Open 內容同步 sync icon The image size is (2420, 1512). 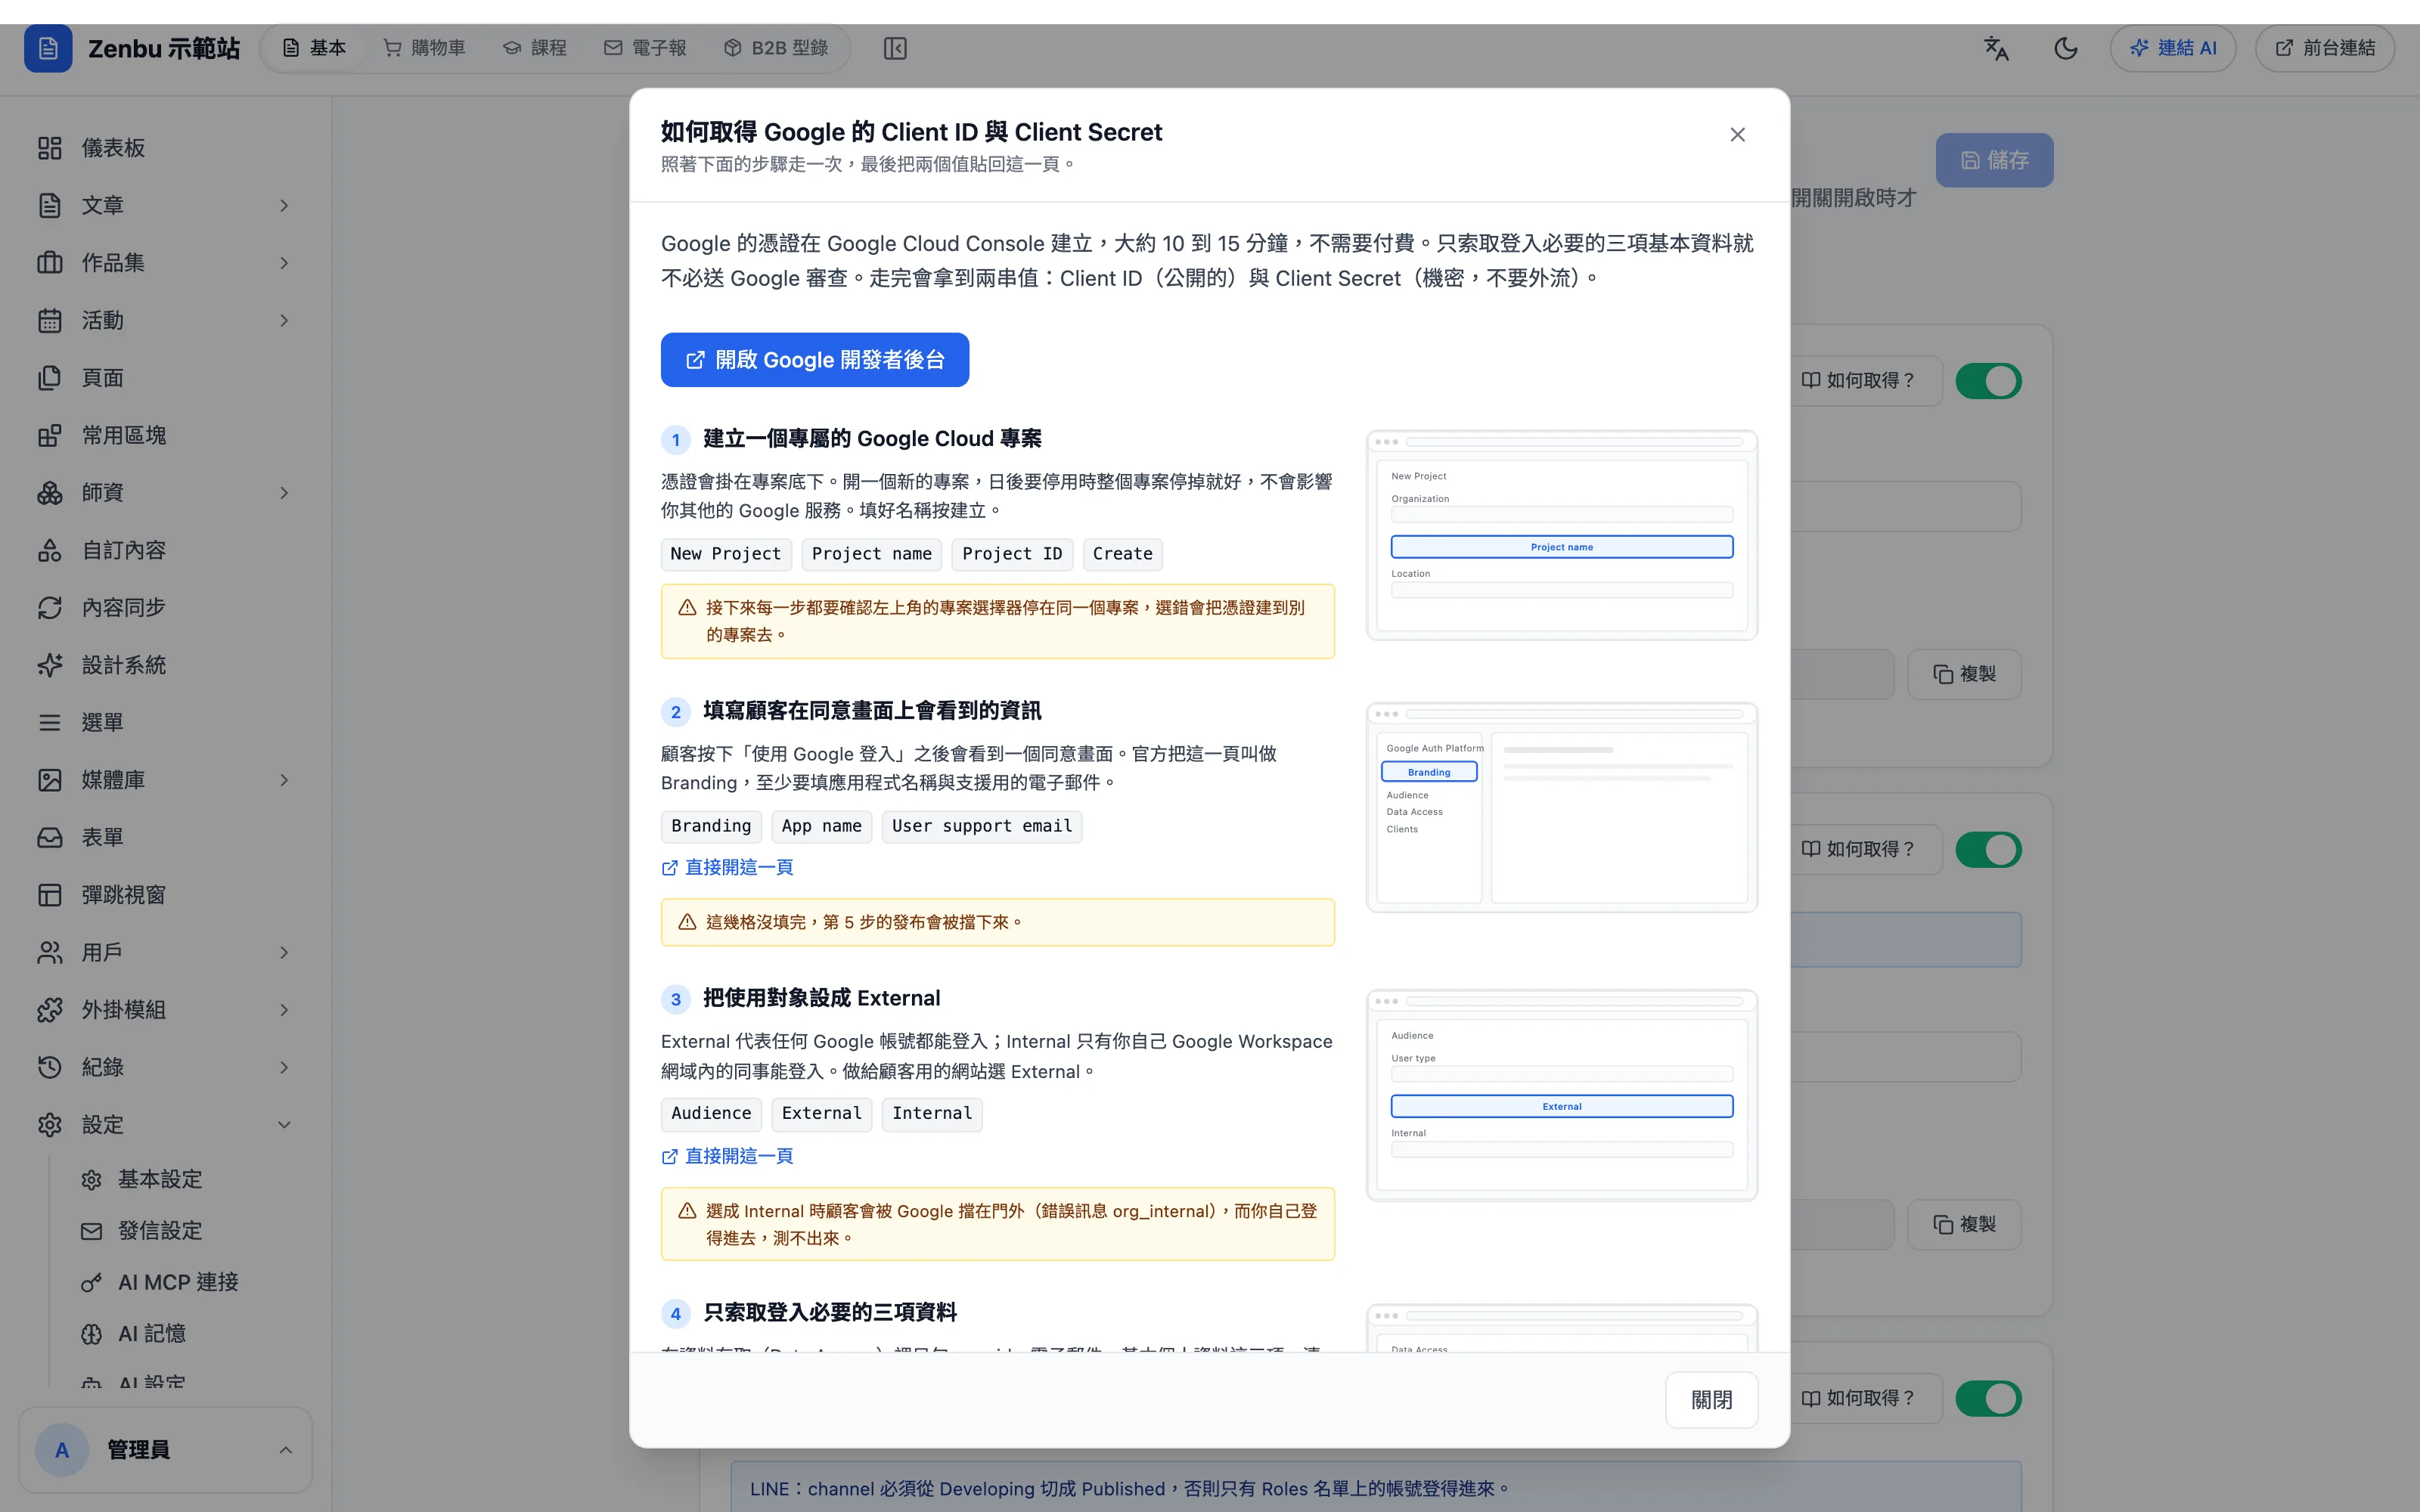tap(50, 608)
